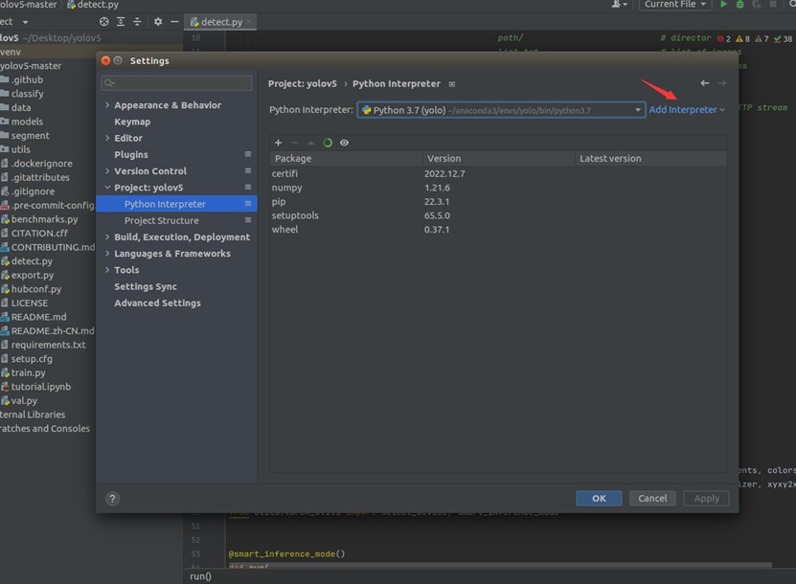Open requirements.txt in the project tree
This screenshot has height=584, width=796.
tap(48, 345)
